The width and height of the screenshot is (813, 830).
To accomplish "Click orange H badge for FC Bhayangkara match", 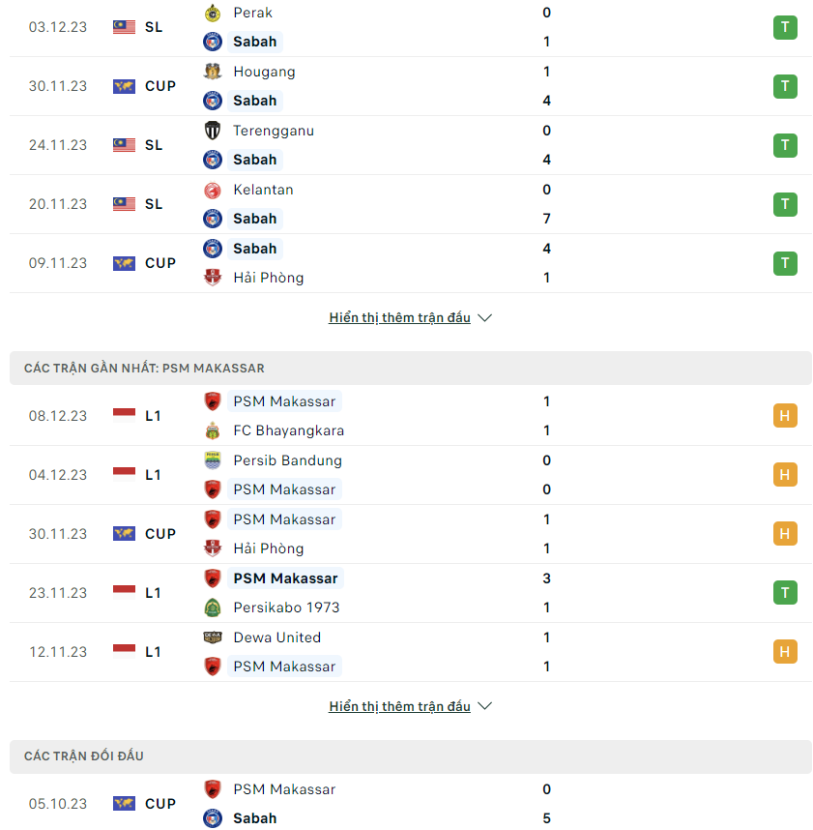I will coord(785,416).
